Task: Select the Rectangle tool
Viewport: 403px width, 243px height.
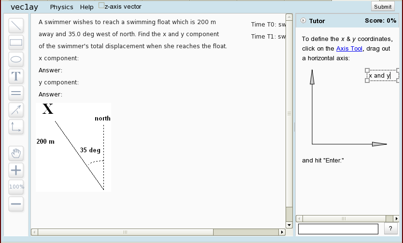Action: [16, 42]
